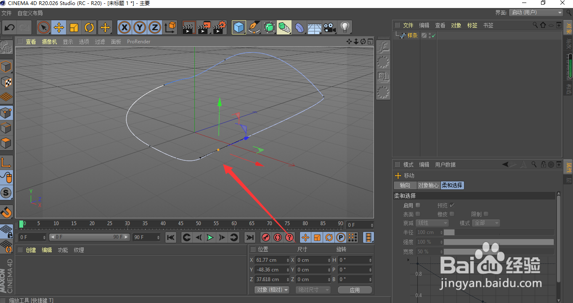This screenshot has height=303, width=573.
Task: Toggle X axis lock
Action: 124,28
